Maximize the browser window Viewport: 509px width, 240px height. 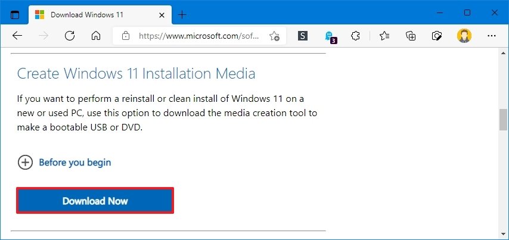467,13
